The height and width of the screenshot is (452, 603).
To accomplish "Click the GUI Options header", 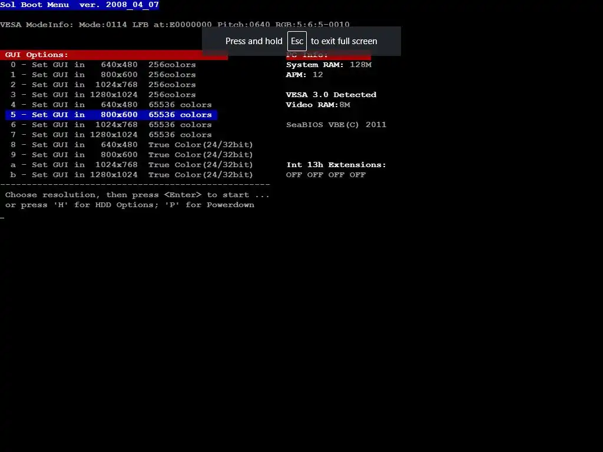I will coord(114,55).
